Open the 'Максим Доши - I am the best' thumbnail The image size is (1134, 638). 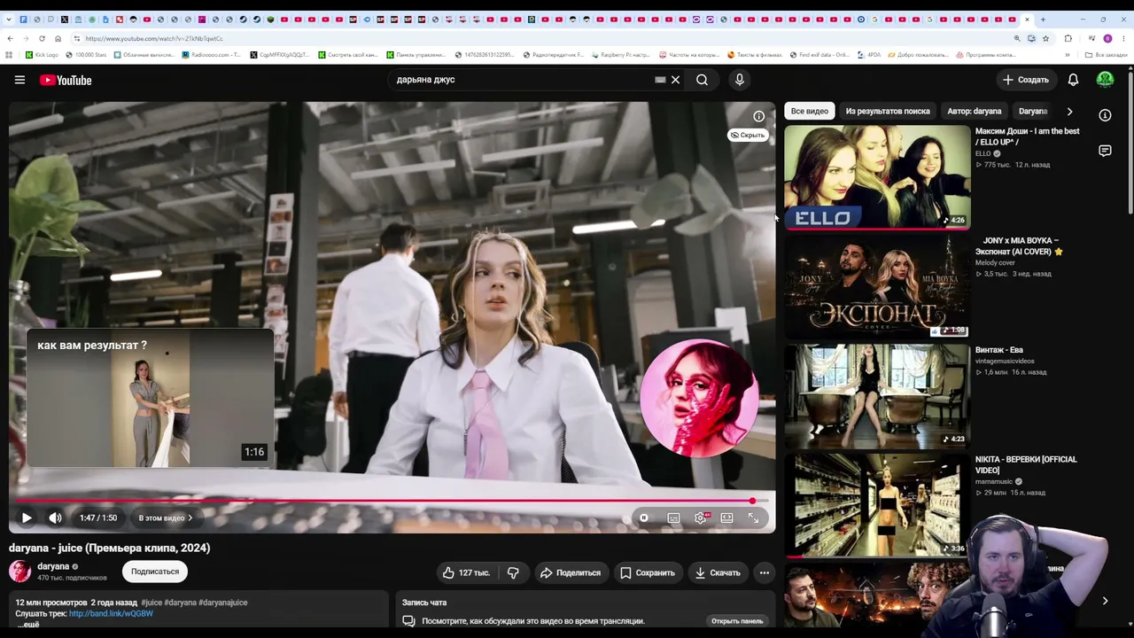coord(877,177)
